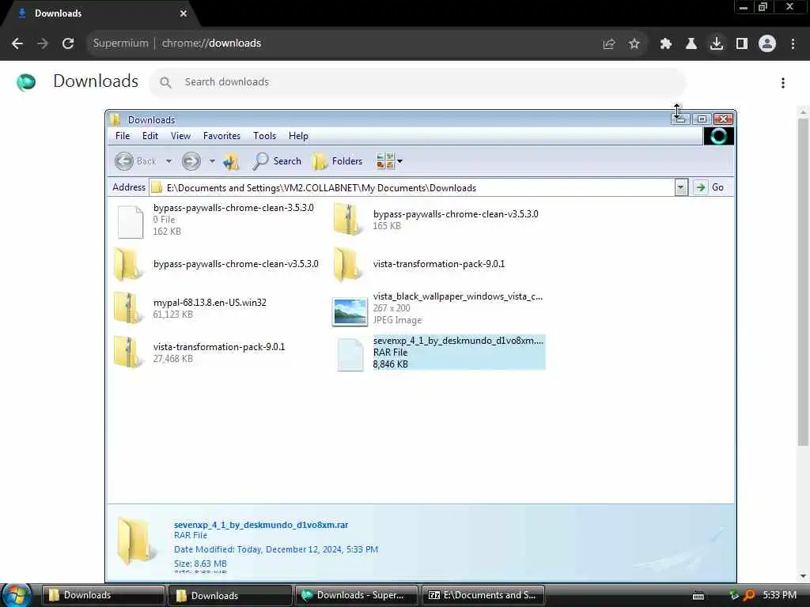Select mypal-68.13.8.en-US.win32 archive

(191, 308)
